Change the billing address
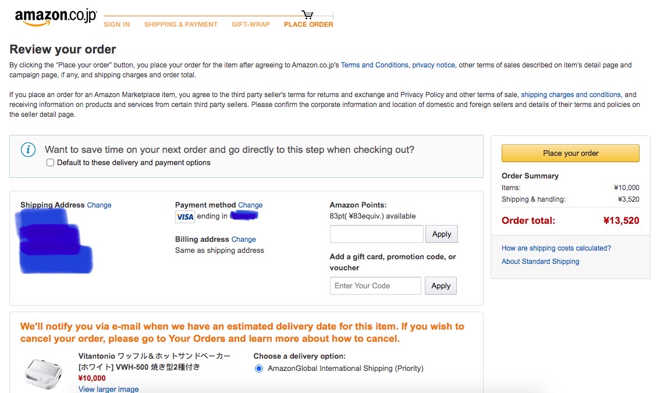The height and width of the screenshot is (393, 657). (243, 240)
